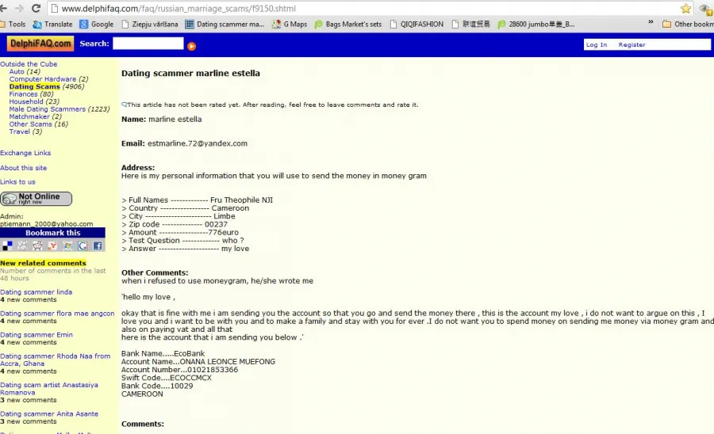This screenshot has width=714, height=434.
Task: Click the Bookmark this header
Action: tap(52, 233)
